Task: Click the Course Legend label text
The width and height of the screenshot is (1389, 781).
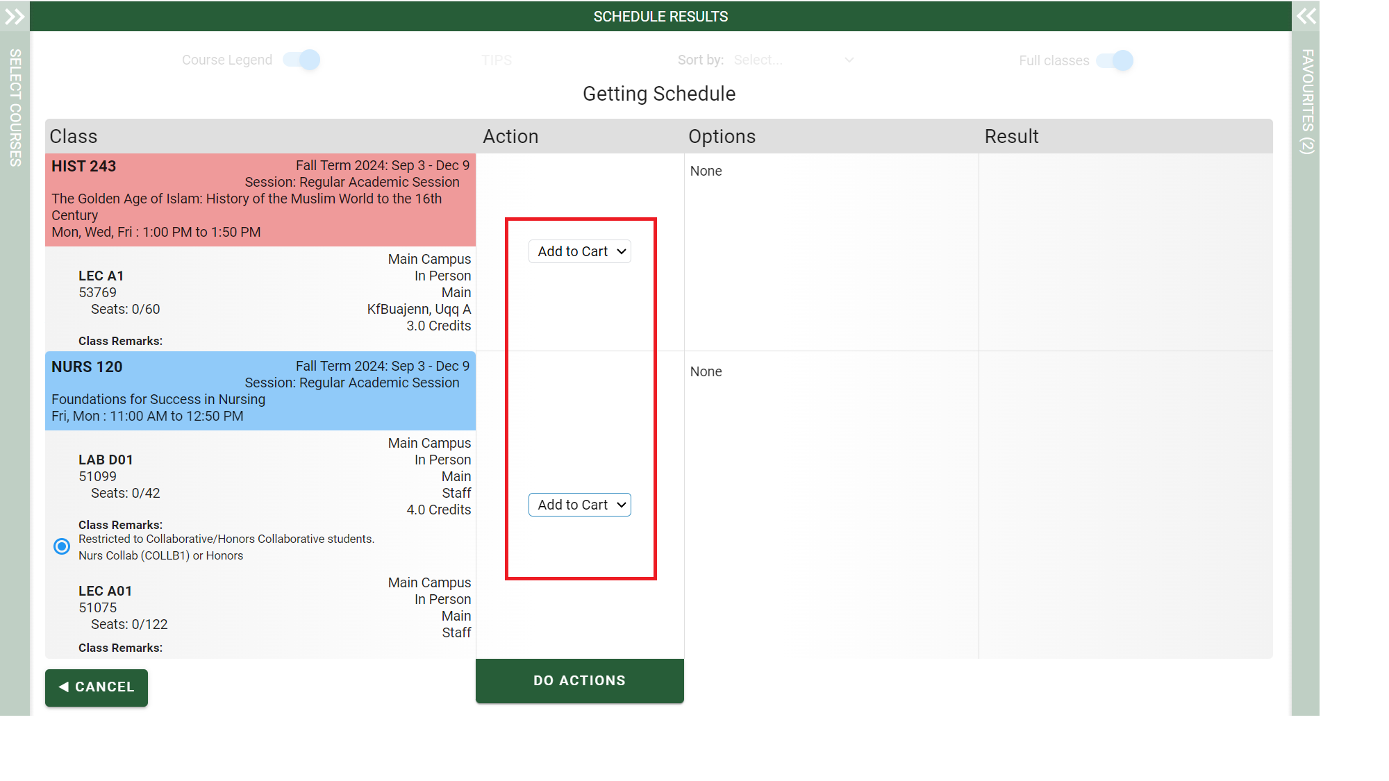Action: (x=227, y=60)
